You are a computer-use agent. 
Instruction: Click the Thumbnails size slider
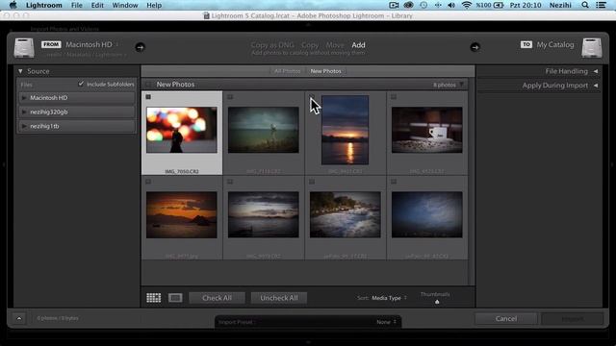pyautogui.click(x=437, y=301)
